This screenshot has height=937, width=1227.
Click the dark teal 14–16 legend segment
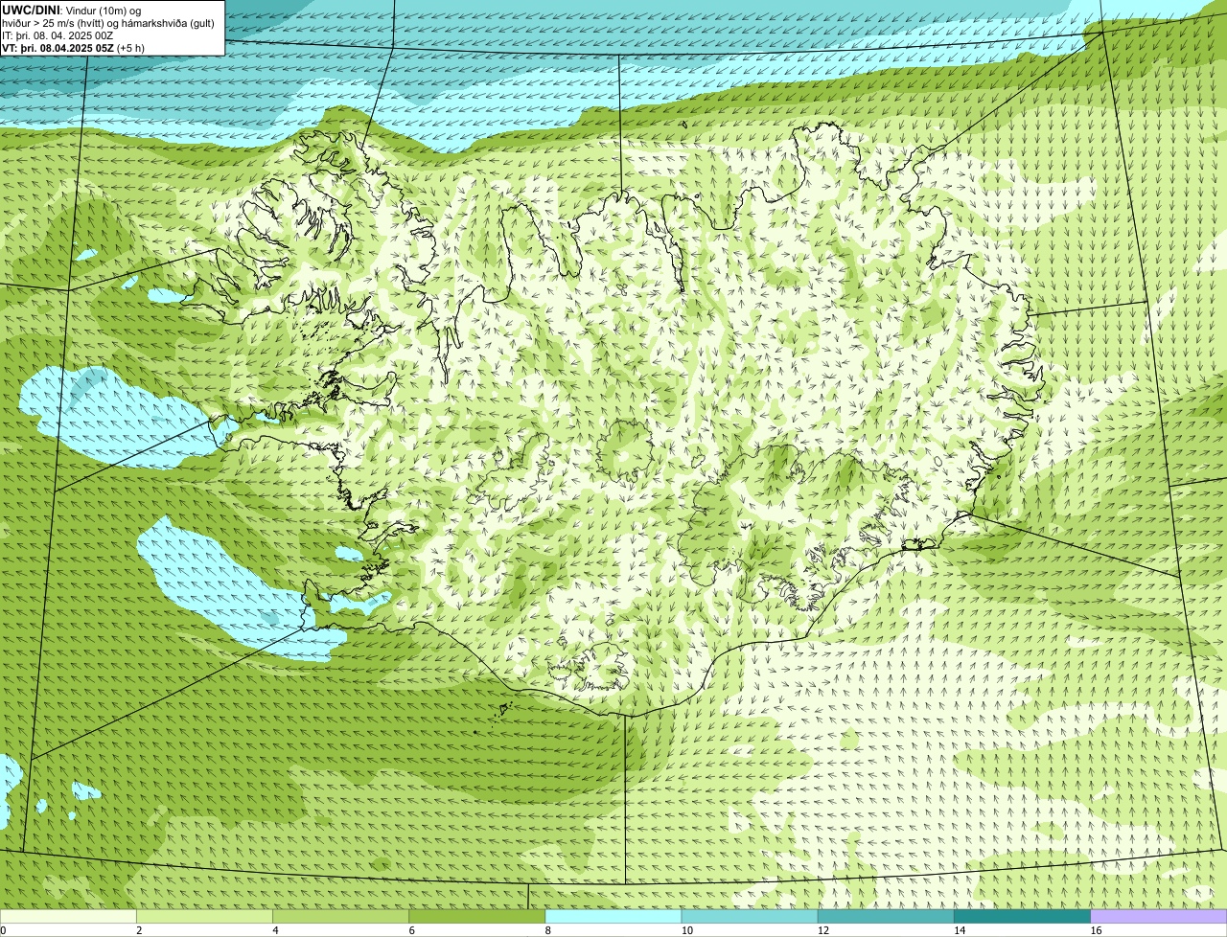tap(1022, 917)
